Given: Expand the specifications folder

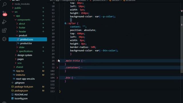Looking at the screenshot, I should [x=17, y=51].
